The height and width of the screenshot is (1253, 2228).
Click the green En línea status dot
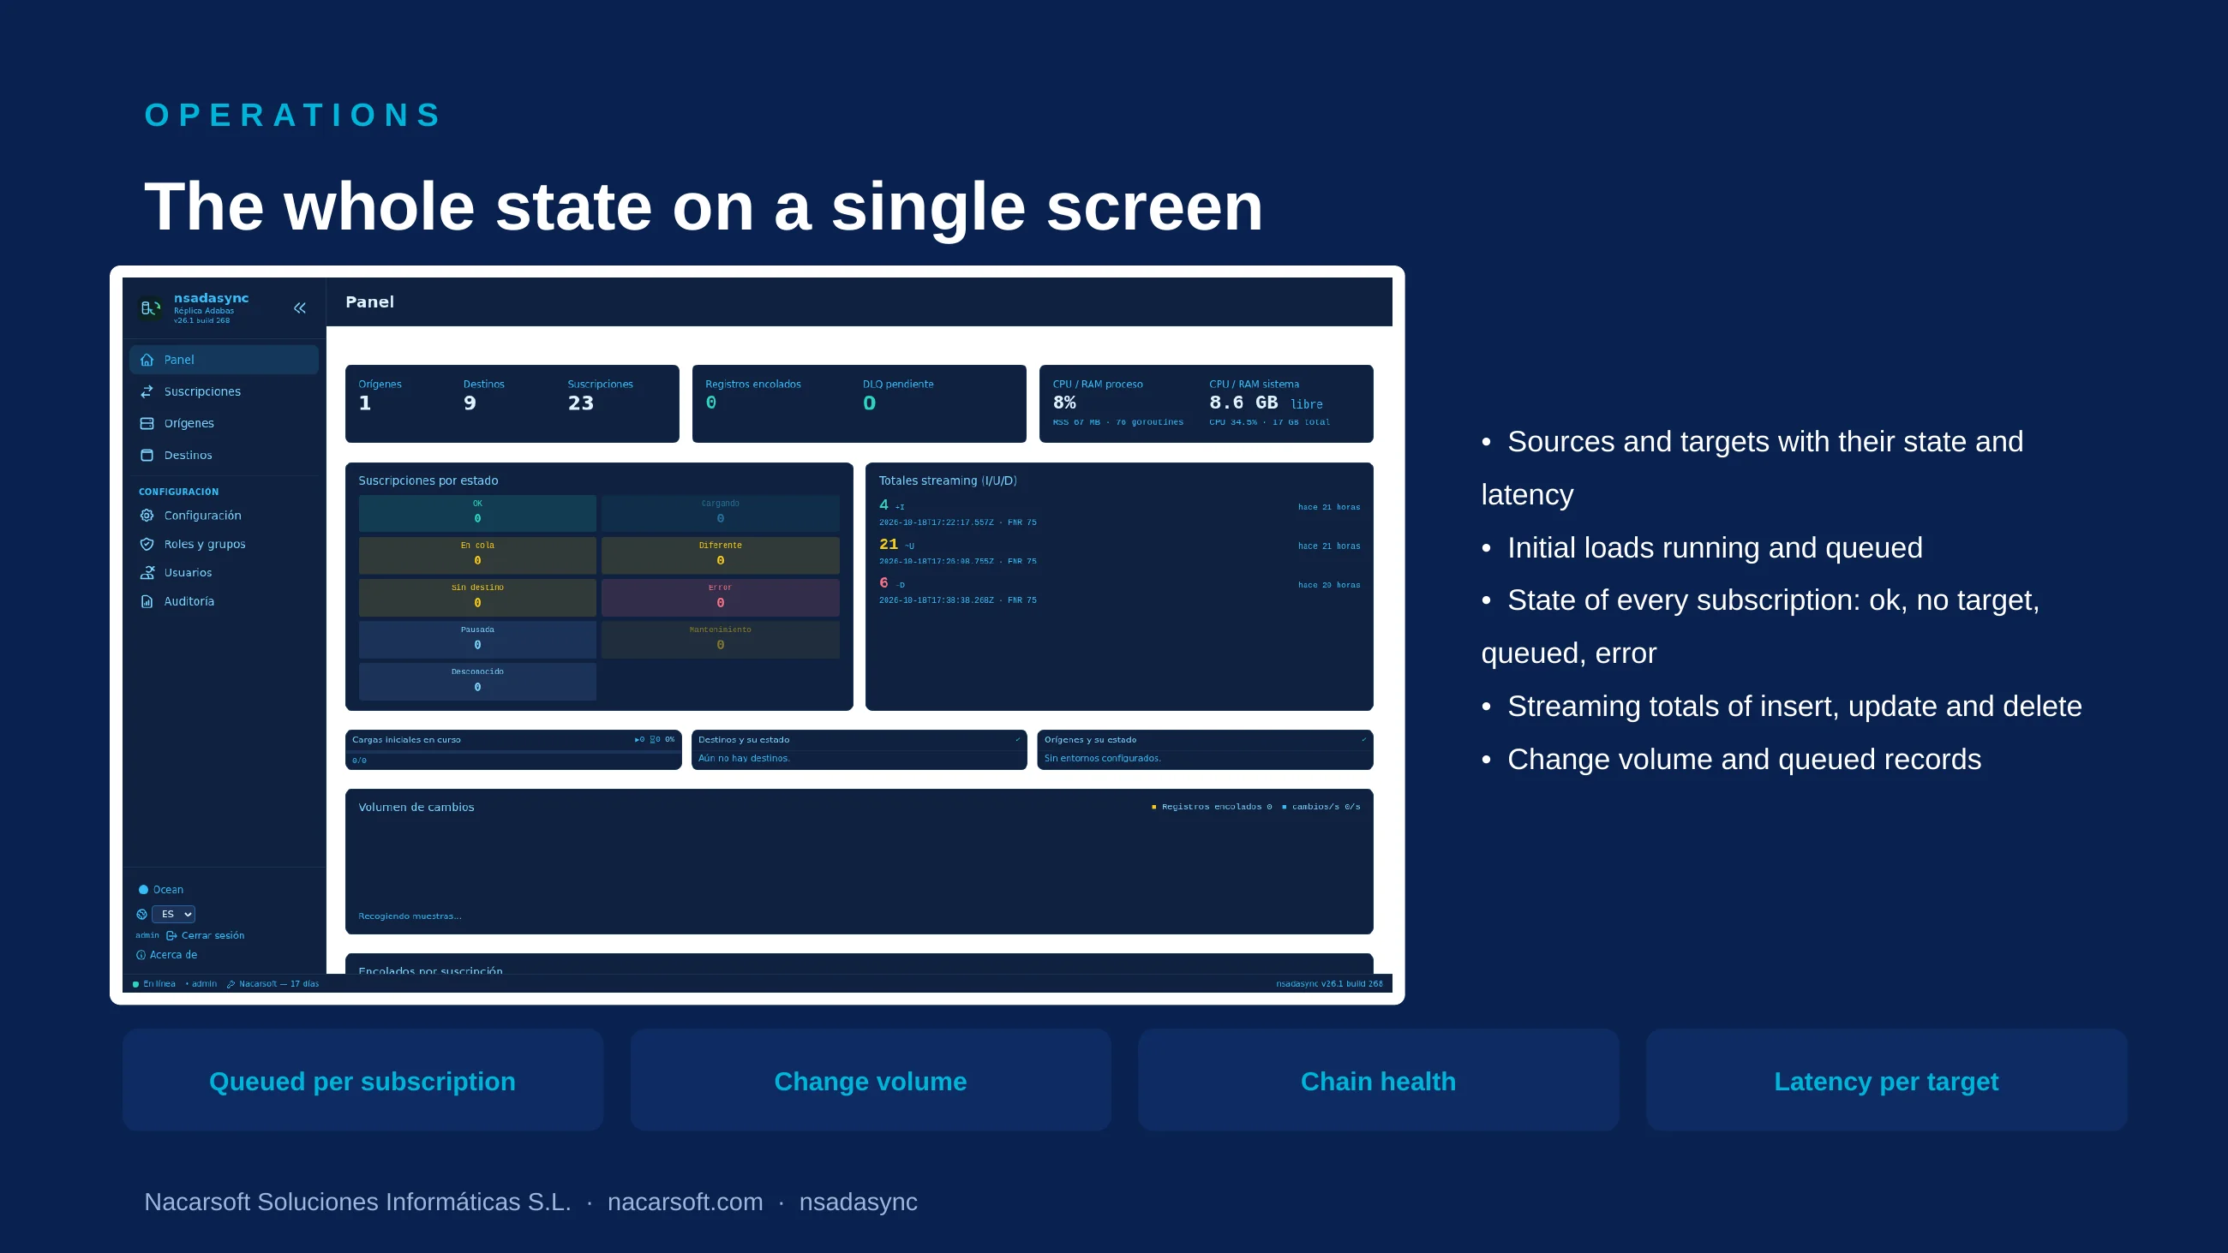[x=135, y=984]
